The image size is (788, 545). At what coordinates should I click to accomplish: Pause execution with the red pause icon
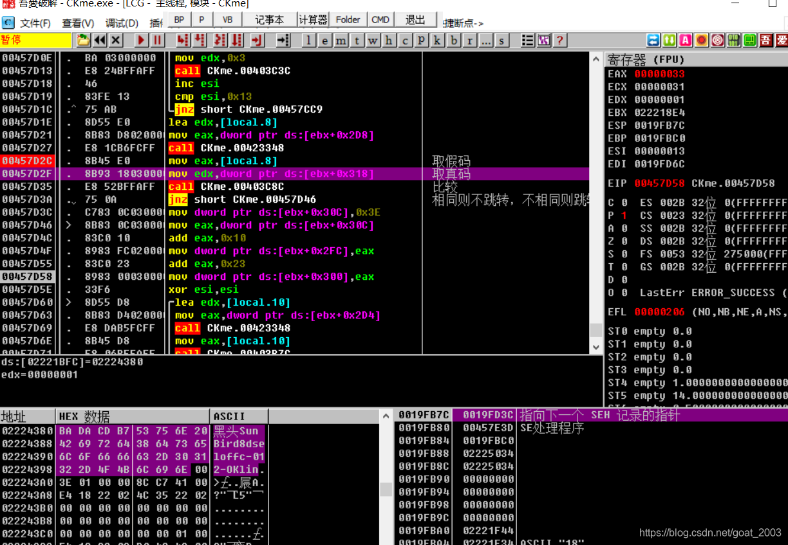coord(158,41)
